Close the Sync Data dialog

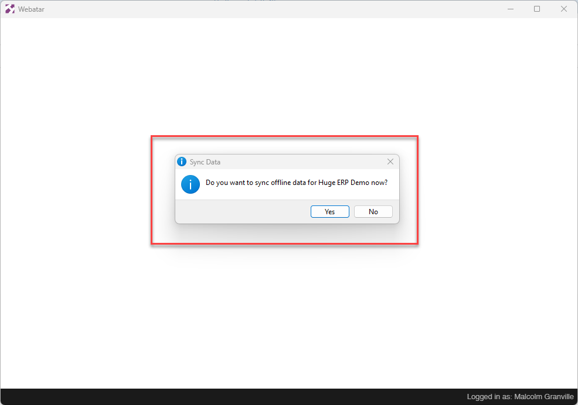390,162
